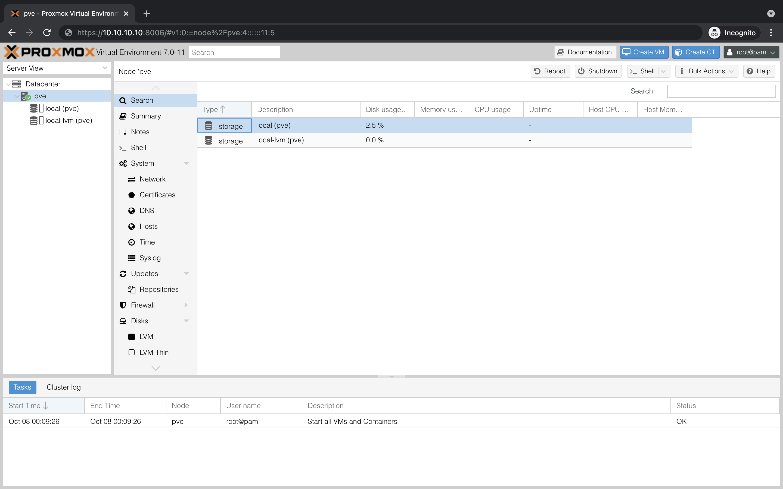The height and width of the screenshot is (489, 783).
Task: Click the Time clock icon
Action: click(x=131, y=242)
